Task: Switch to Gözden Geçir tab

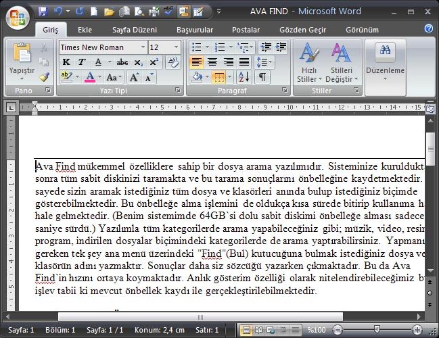Action: click(x=303, y=30)
